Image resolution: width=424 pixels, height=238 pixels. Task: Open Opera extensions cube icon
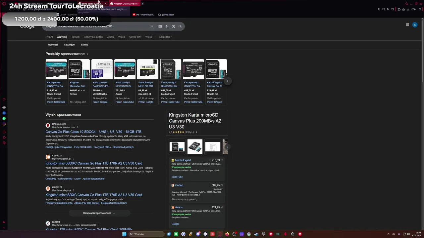click(399, 9)
